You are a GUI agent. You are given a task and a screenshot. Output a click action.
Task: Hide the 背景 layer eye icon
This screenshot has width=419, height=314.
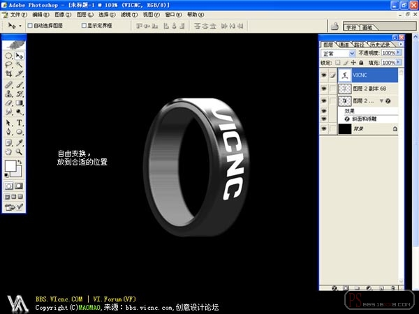[x=324, y=128]
